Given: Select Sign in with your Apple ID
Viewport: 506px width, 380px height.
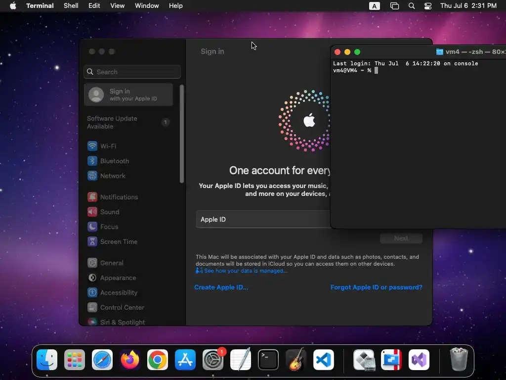Looking at the screenshot, I should [x=128, y=95].
